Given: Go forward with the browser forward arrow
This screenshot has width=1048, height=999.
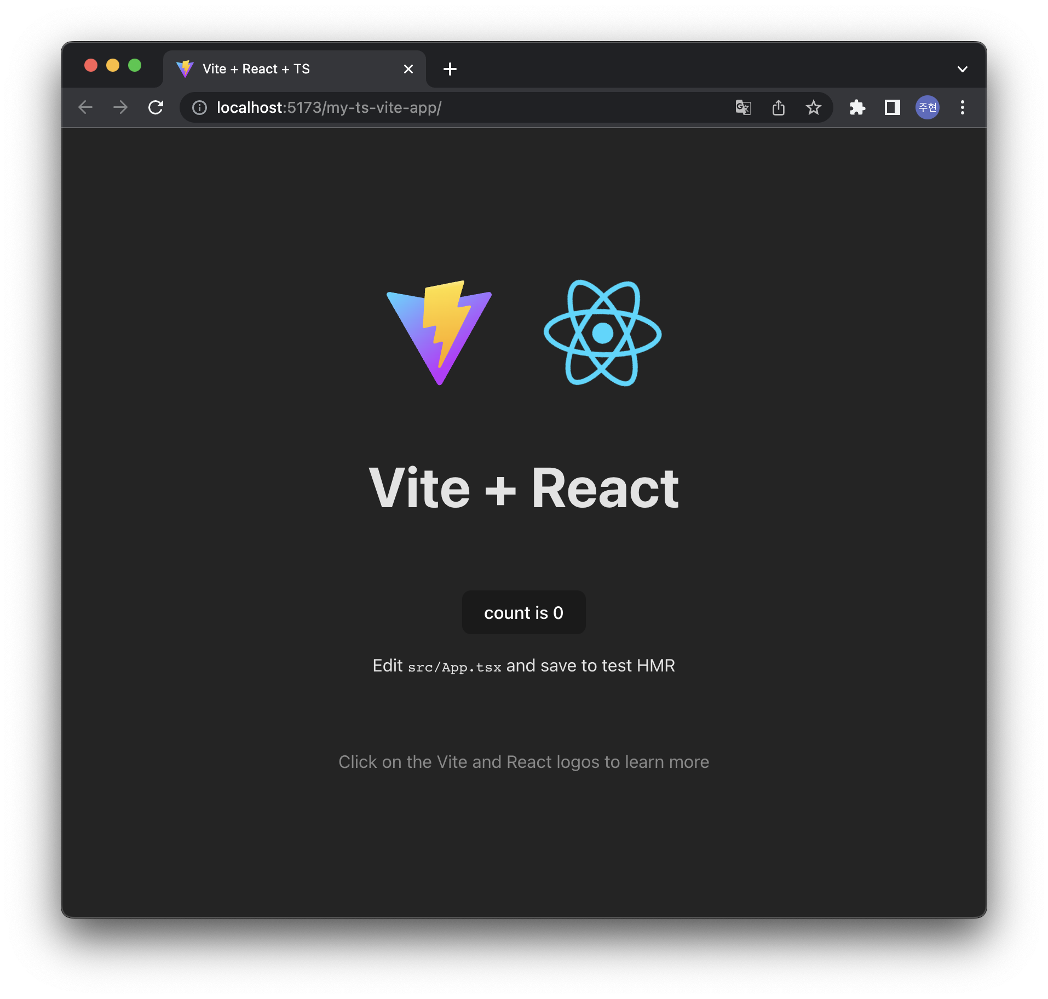Looking at the screenshot, I should tap(120, 107).
